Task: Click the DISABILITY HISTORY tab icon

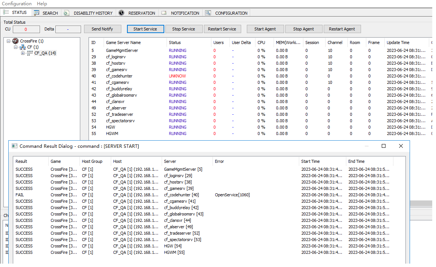Action: tap(66, 13)
